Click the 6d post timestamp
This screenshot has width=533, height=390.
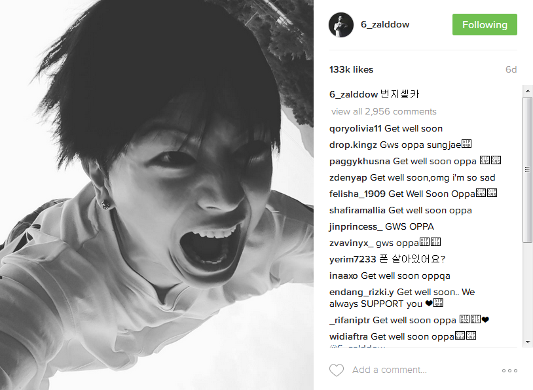(511, 69)
